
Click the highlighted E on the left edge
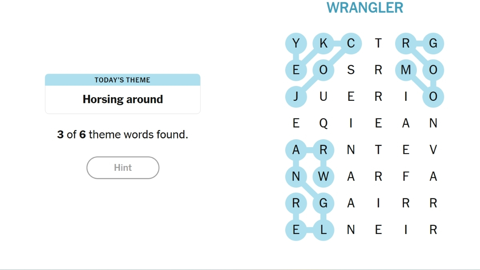(296, 70)
